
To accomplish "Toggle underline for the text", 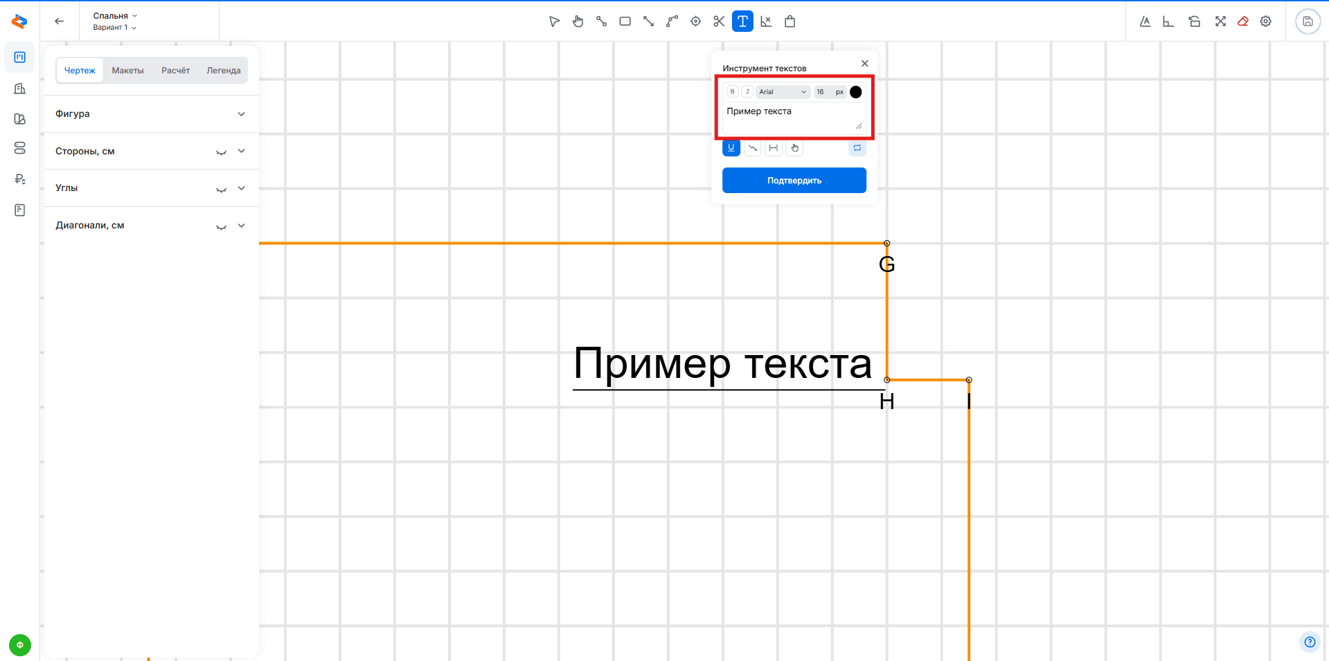I will point(731,148).
